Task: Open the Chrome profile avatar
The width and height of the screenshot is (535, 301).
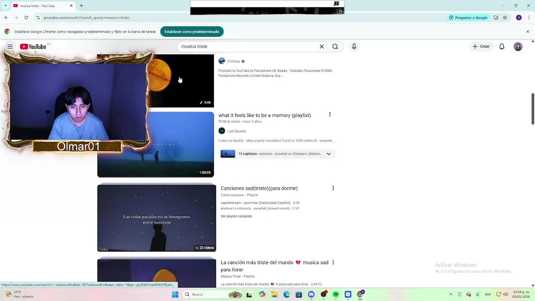Action: 519,18
